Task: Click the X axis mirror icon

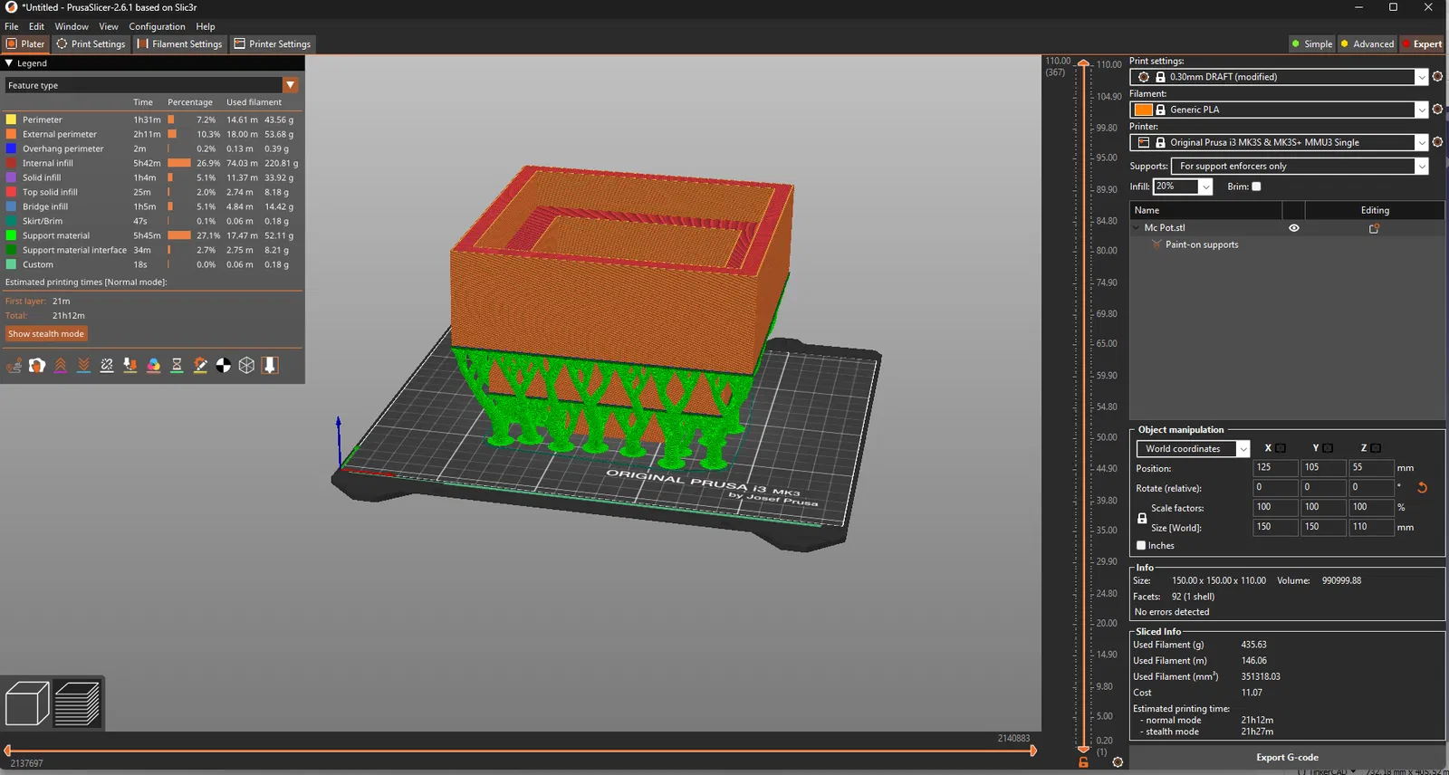Action: [1281, 448]
